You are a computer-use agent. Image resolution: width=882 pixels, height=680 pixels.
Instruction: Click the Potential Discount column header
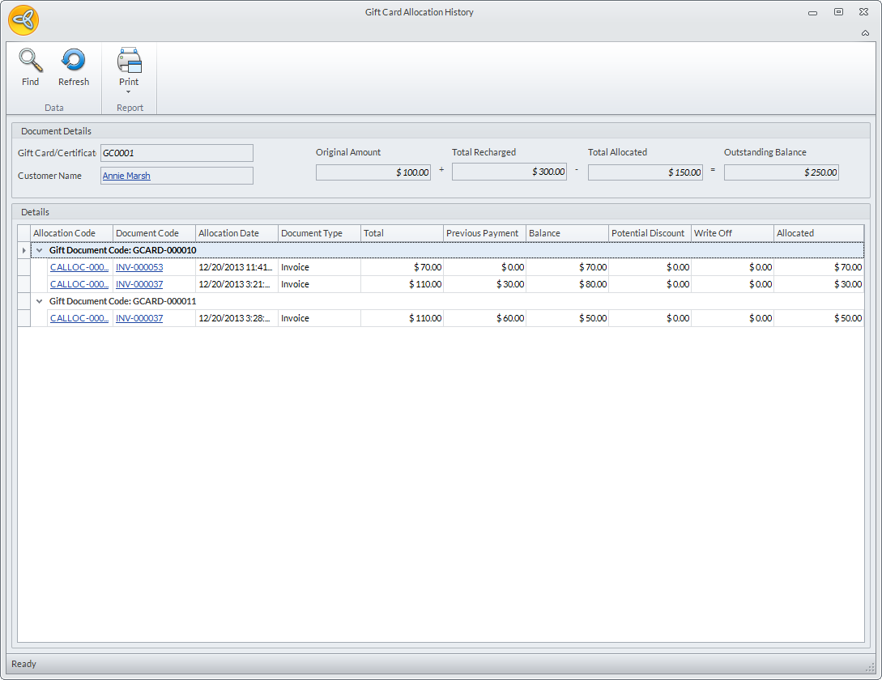650,233
